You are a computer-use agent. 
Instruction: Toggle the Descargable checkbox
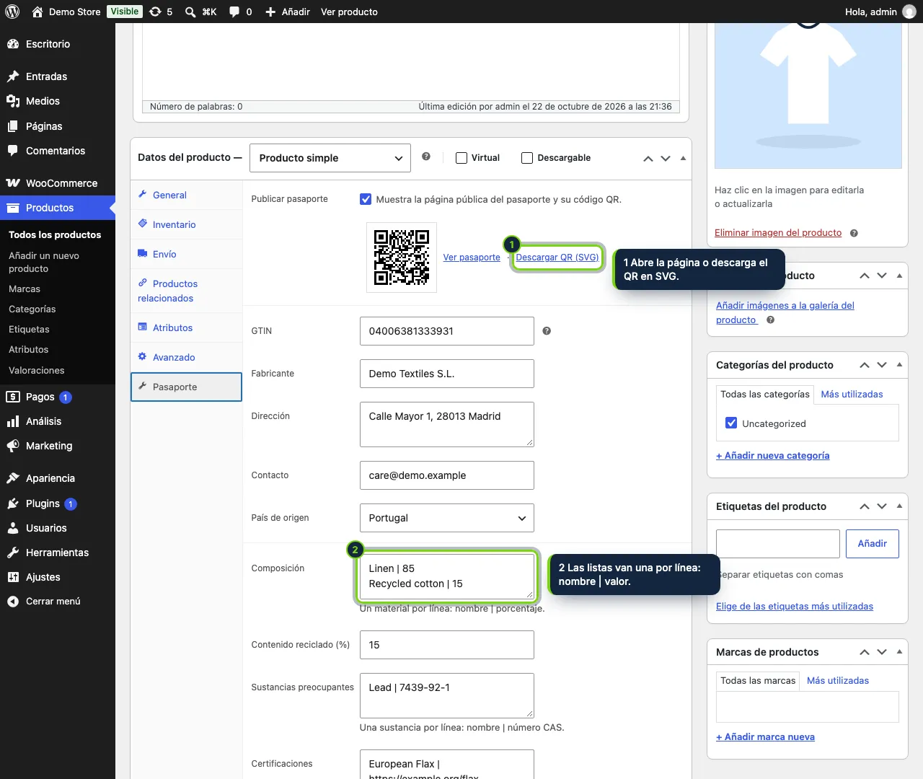coord(527,158)
